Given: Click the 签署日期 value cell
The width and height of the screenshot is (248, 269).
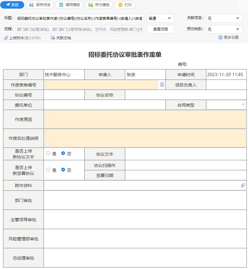Looking at the screenshot, I should point(186,175).
